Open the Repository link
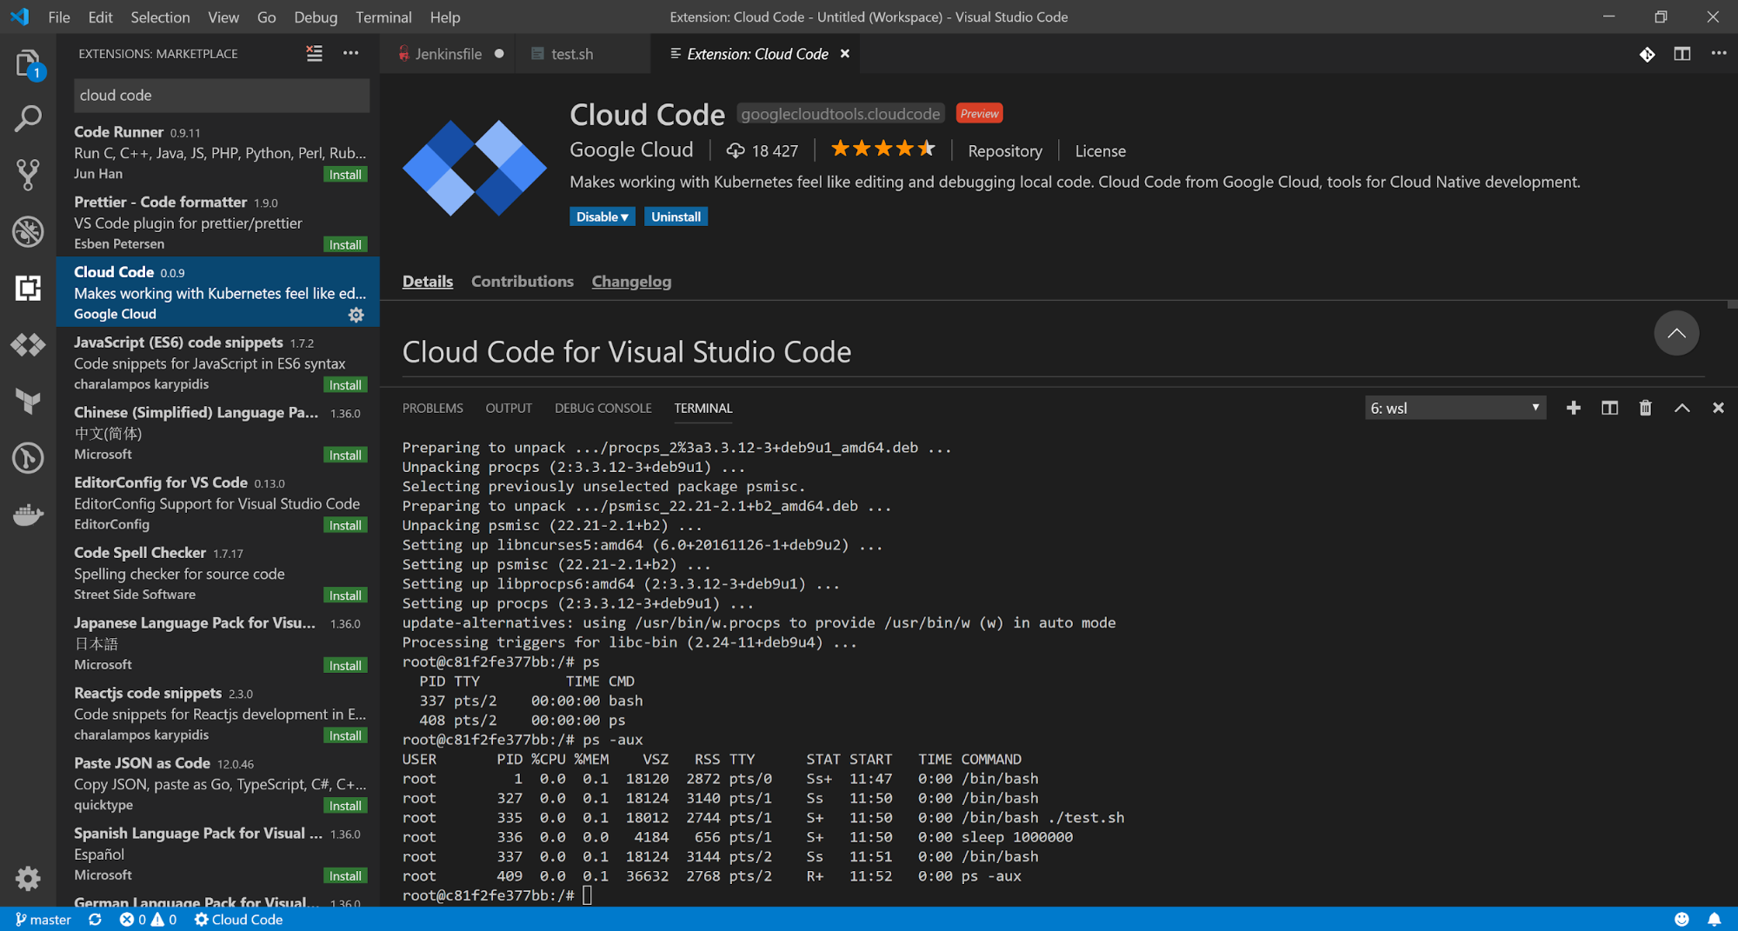 (1005, 150)
